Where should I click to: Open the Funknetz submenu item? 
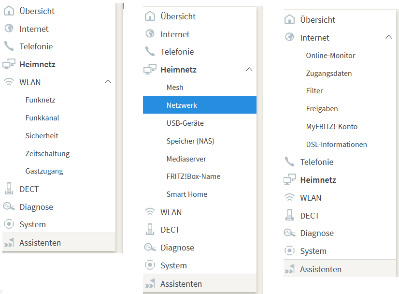[40, 100]
